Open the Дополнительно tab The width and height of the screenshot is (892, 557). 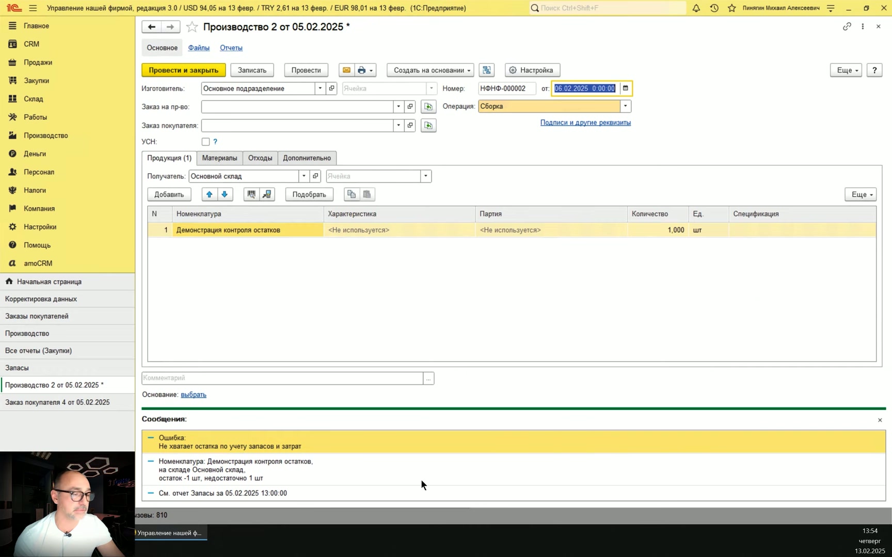click(307, 158)
